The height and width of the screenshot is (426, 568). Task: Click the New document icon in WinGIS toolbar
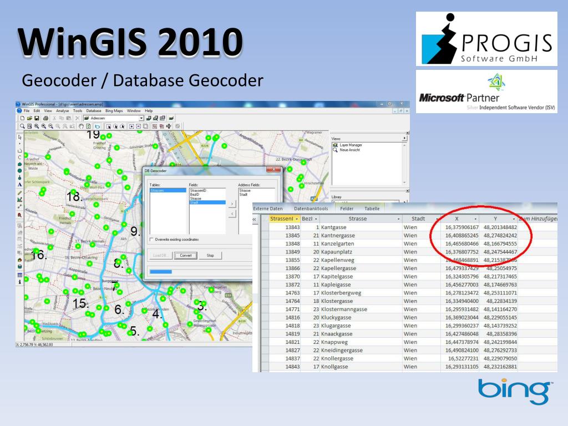point(22,118)
